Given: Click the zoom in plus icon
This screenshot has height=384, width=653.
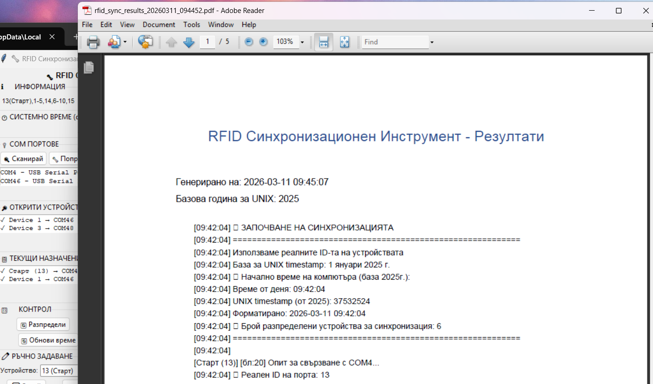Looking at the screenshot, I should coord(263,42).
